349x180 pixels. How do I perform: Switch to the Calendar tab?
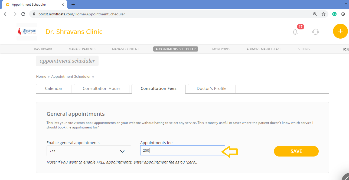pyautogui.click(x=54, y=89)
